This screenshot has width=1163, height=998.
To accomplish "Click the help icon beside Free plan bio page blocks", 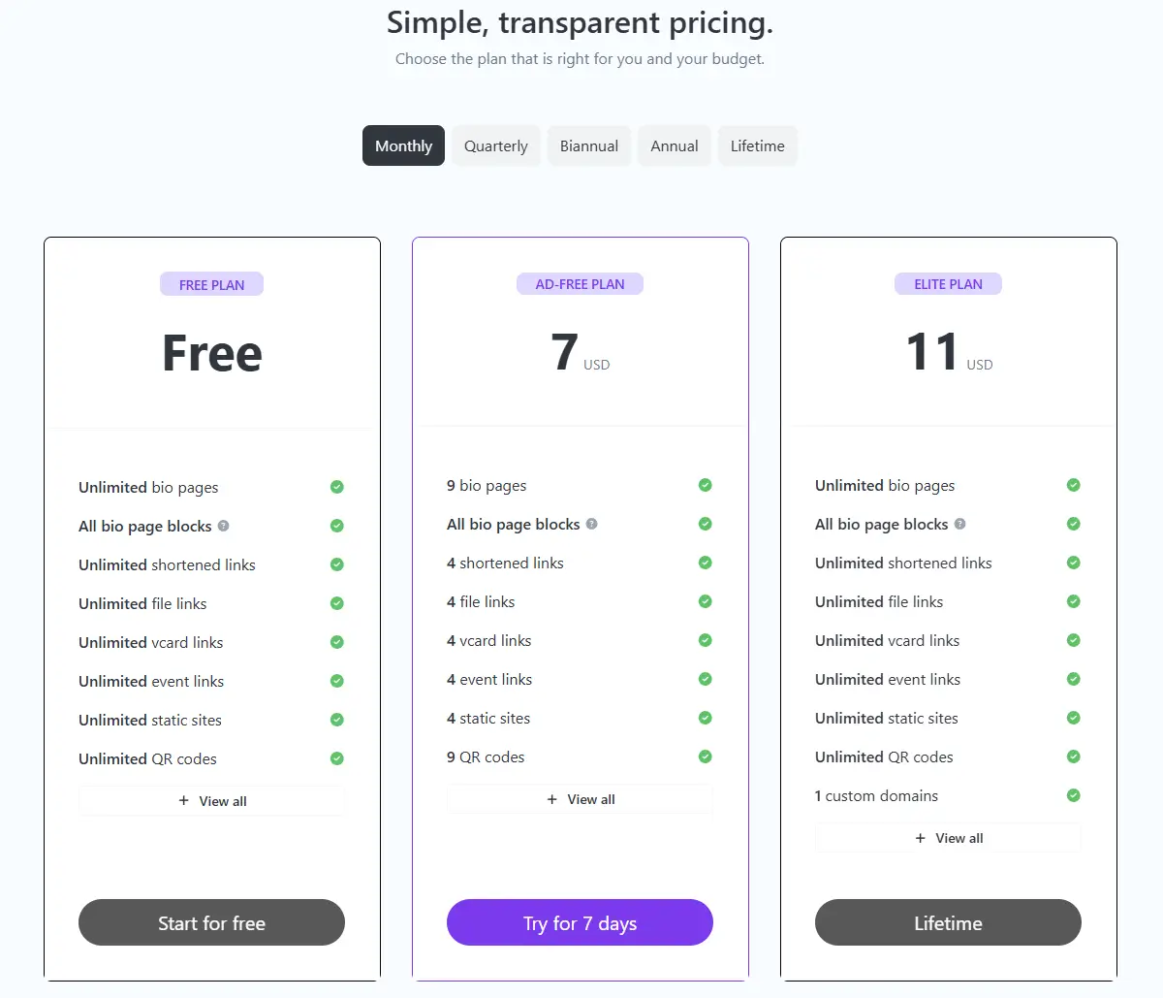I will click(224, 526).
